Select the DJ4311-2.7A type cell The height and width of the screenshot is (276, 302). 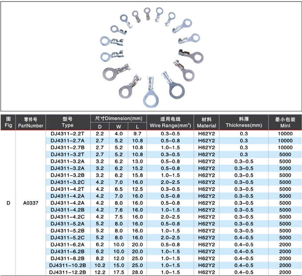68,140
